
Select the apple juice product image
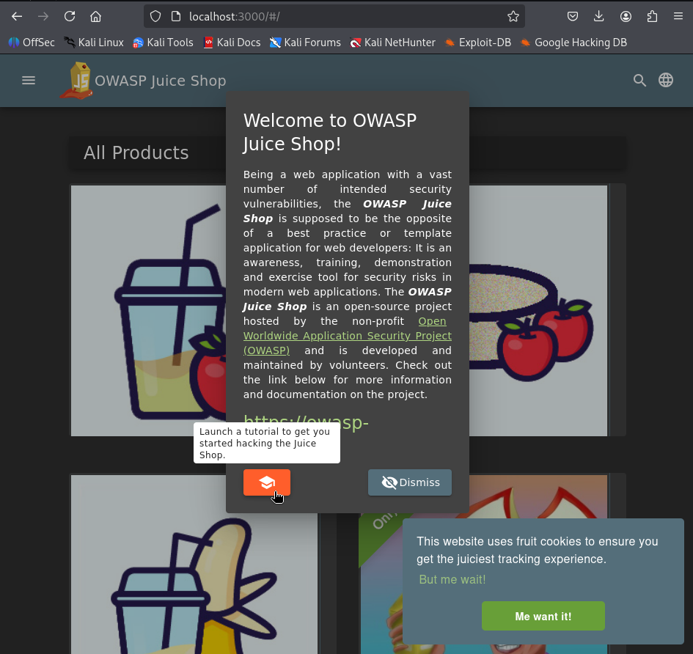click(148, 311)
